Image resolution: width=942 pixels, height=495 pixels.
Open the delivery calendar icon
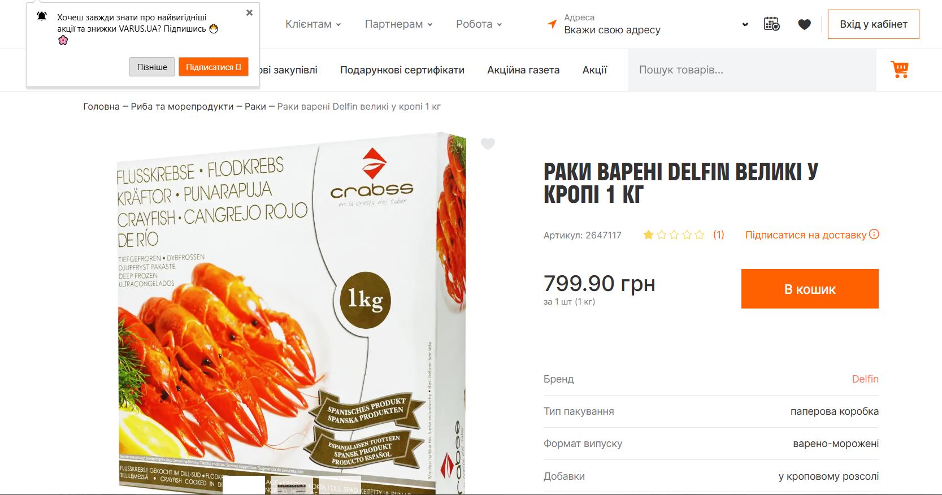pyautogui.click(x=771, y=24)
